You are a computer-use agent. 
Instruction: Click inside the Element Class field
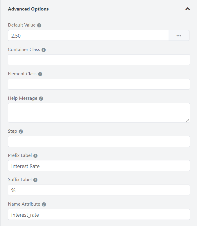tap(99, 84)
